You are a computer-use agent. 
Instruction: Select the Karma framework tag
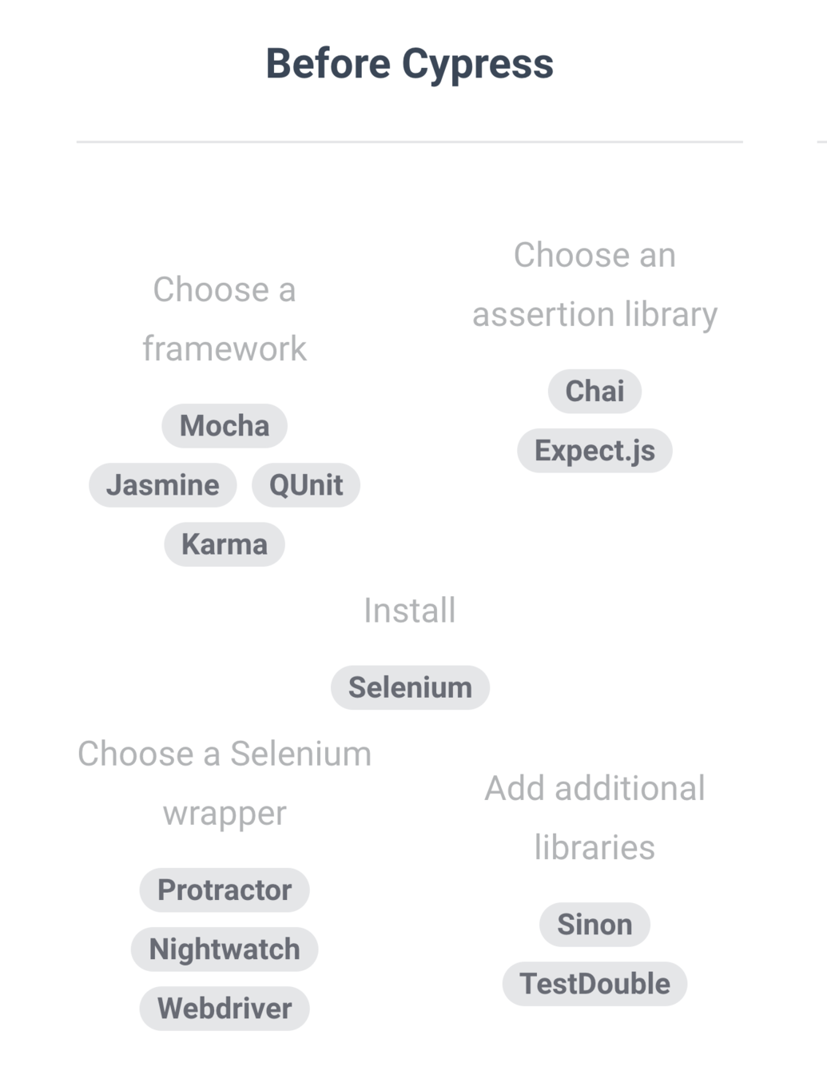click(225, 544)
